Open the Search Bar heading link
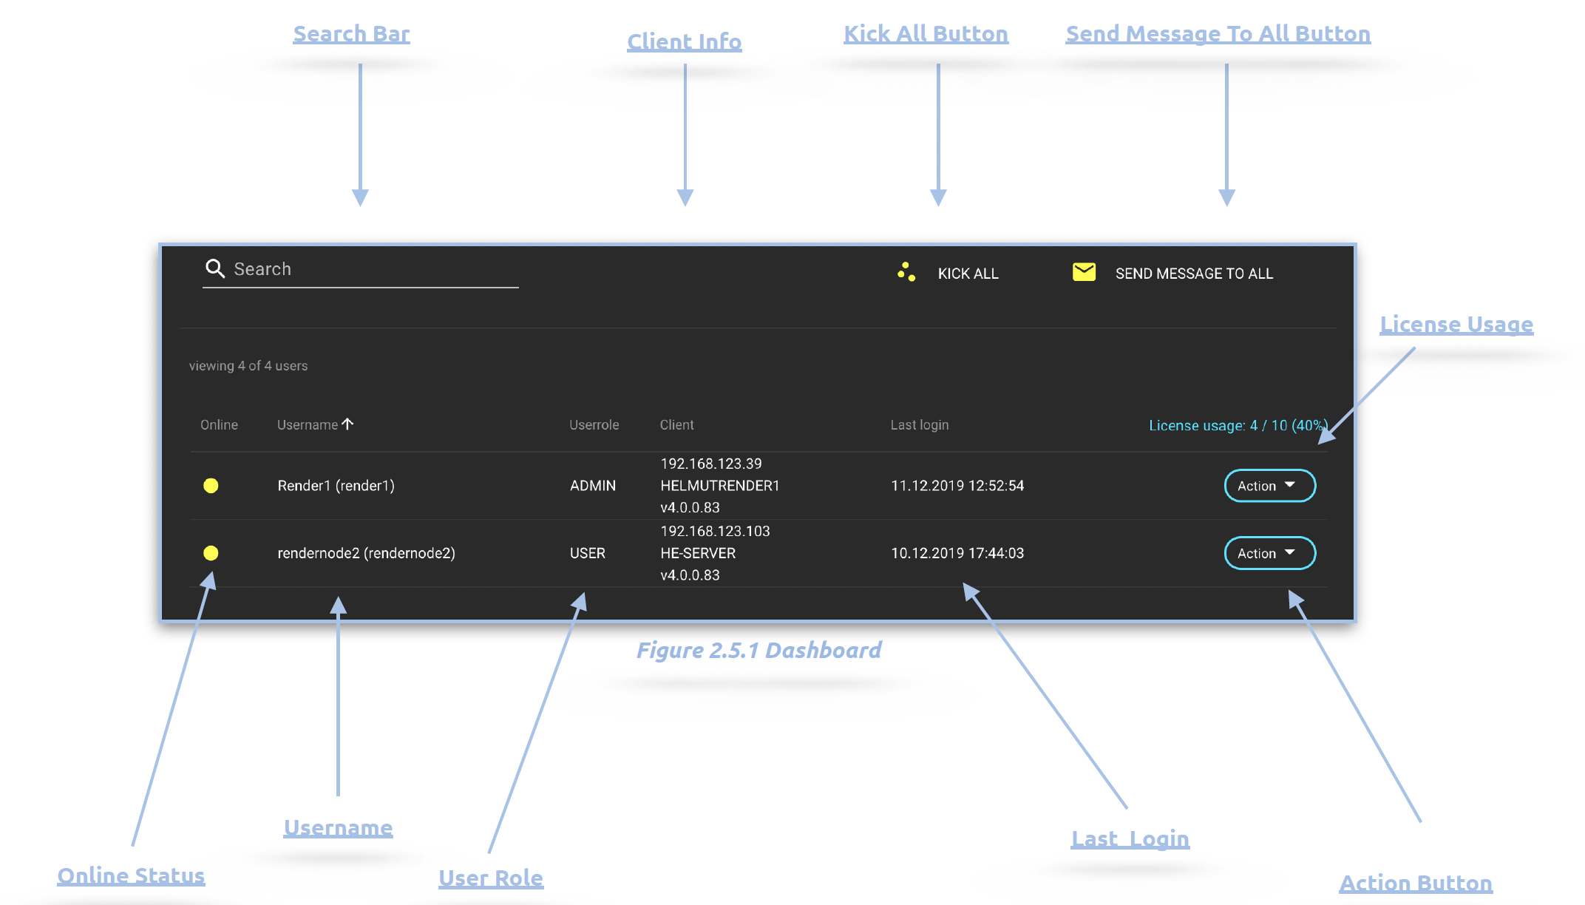The width and height of the screenshot is (1585, 905). pyautogui.click(x=351, y=34)
